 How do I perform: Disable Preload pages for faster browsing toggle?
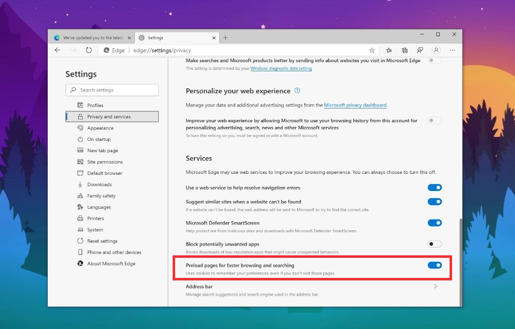coord(434,265)
